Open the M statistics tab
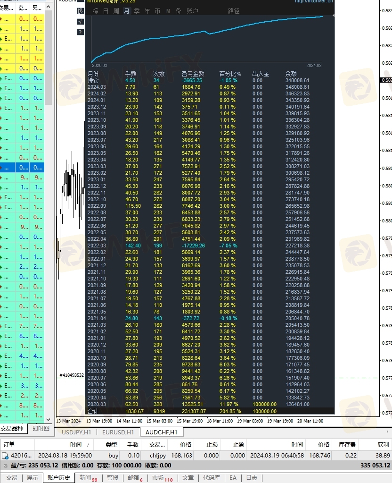Viewport: 392px width, 483px height. (x=168, y=11)
